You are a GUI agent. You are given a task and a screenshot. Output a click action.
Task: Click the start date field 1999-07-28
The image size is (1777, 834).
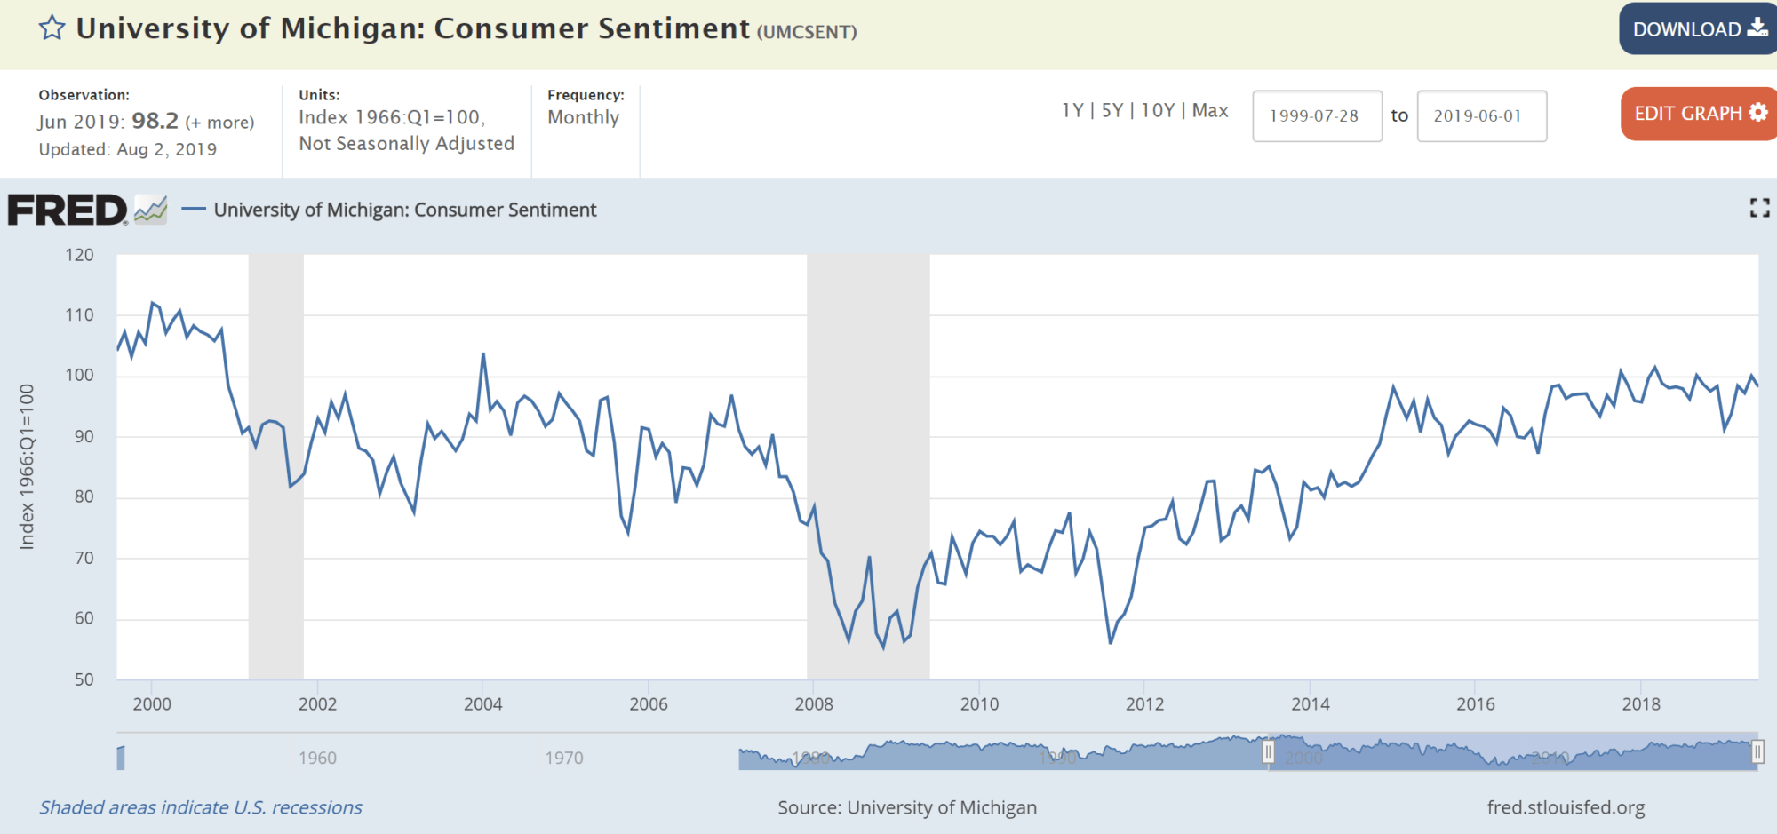point(1316,116)
